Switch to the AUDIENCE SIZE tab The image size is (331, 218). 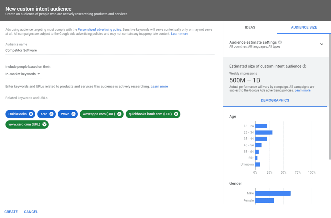point(304,27)
